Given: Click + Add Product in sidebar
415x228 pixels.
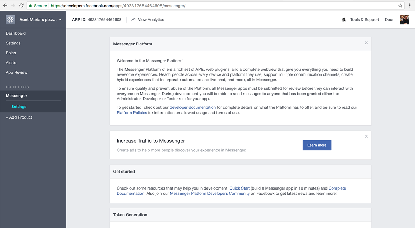Looking at the screenshot, I should pyautogui.click(x=19, y=117).
